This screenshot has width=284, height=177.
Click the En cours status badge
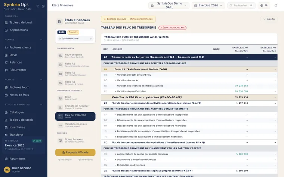point(37,141)
